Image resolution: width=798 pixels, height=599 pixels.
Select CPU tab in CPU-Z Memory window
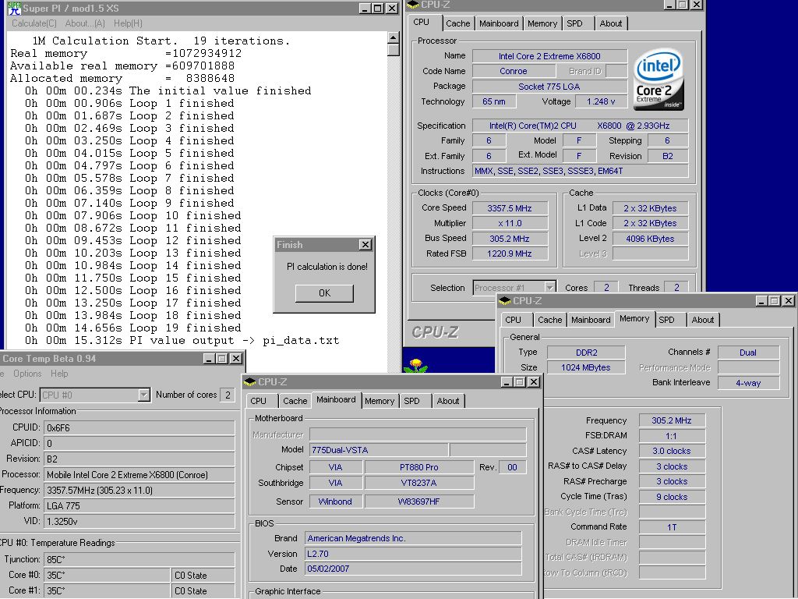tap(513, 320)
